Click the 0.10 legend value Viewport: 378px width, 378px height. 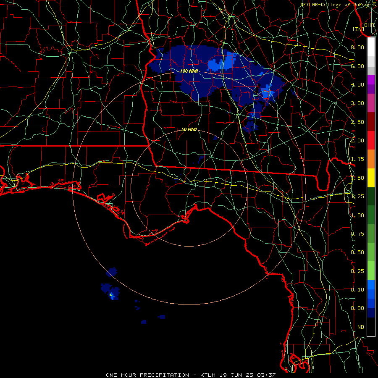click(x=357, y=290)
